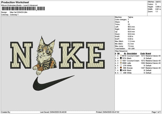Click the black swatch beside stitch count 3408
The image size is (162, 114).
click(121, 70)
